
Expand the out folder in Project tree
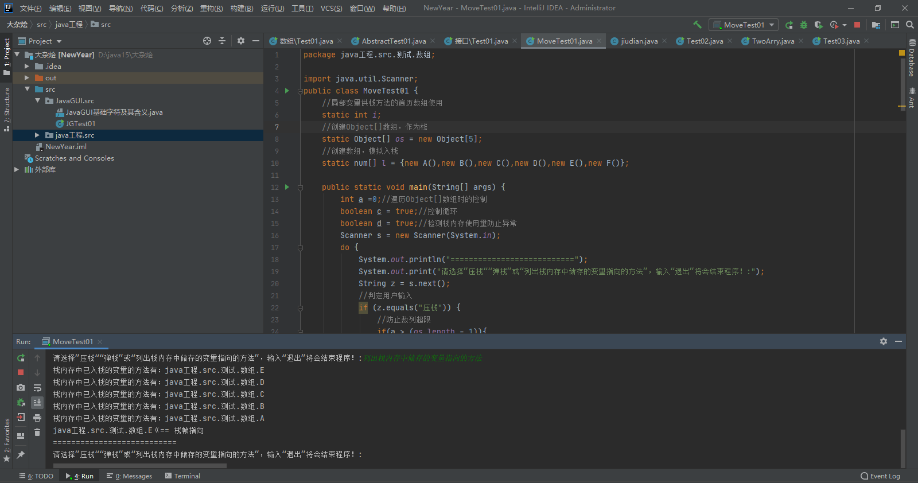pos(27,78)
